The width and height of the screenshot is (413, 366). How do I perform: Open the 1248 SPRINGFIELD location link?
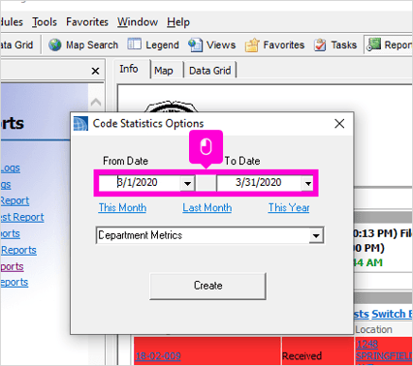pos(384,351)
